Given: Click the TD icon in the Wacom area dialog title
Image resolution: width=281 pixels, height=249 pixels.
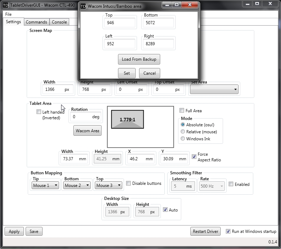Looking at the screenshot, I should 83,6.
